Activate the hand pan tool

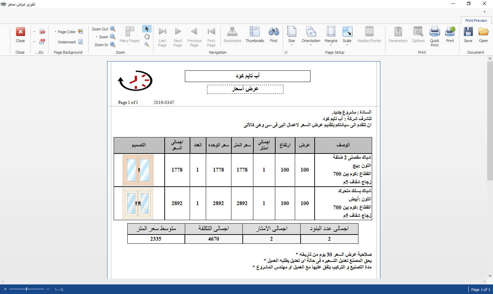147,37
